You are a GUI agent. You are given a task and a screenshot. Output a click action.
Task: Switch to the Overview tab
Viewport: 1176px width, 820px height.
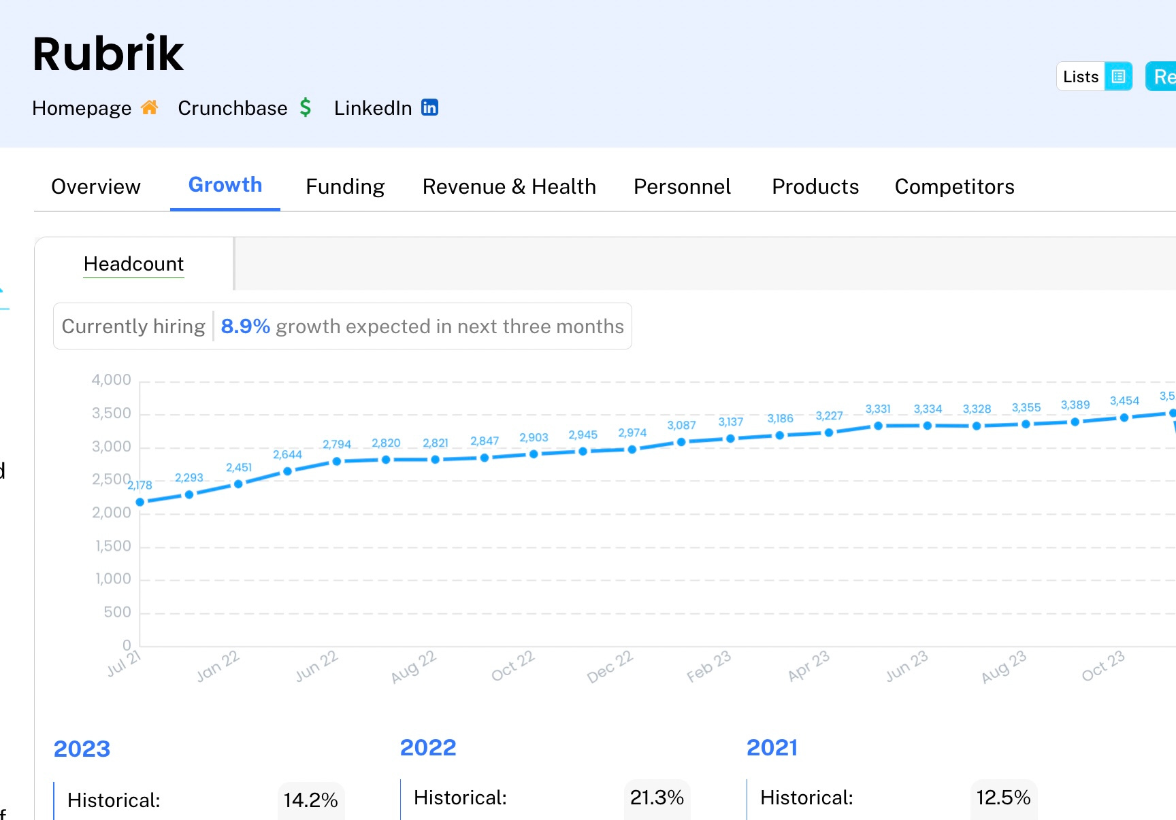click(x=96, y=186)
